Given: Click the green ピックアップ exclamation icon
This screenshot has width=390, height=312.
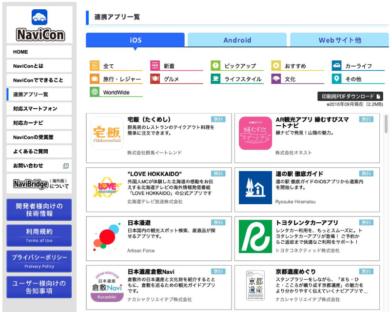Looking at the screenshot, I should pos(215,66).
